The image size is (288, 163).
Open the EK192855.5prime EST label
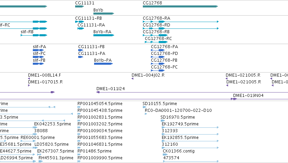(180, 138)
